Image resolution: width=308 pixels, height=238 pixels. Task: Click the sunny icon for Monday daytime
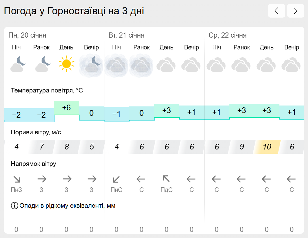[66, 64]
